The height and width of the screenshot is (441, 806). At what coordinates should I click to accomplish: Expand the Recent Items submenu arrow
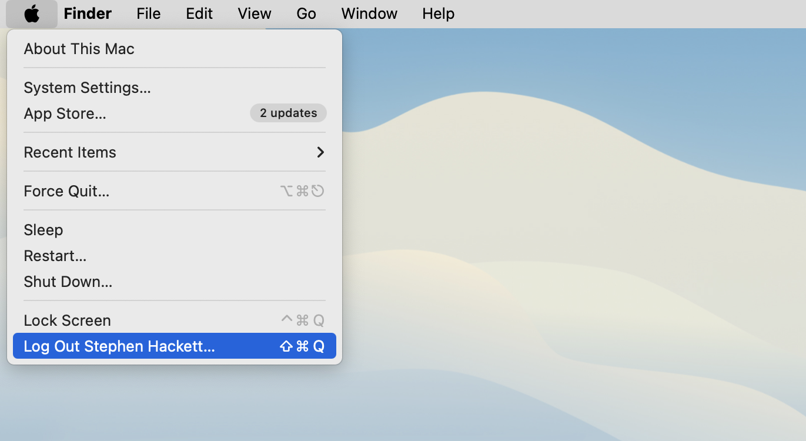click(320, 152)
